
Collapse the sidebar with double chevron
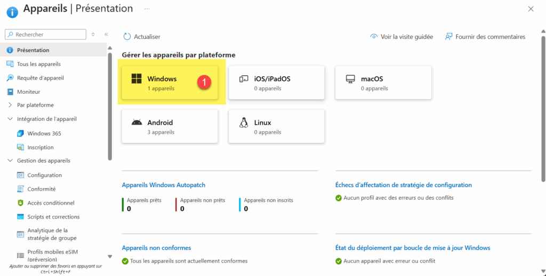click(x=106, y=35)
